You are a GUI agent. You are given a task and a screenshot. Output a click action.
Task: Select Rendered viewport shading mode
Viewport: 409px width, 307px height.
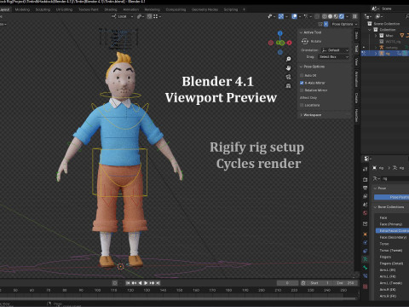coord(342,16)
